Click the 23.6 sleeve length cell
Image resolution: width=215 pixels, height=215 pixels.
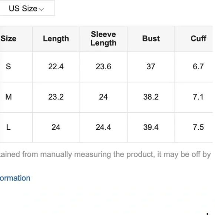pyautogui.click(x=103, y=67)
